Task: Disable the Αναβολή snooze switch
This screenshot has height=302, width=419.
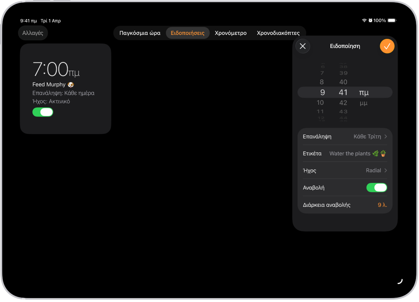Action: (x=377, y=188)
